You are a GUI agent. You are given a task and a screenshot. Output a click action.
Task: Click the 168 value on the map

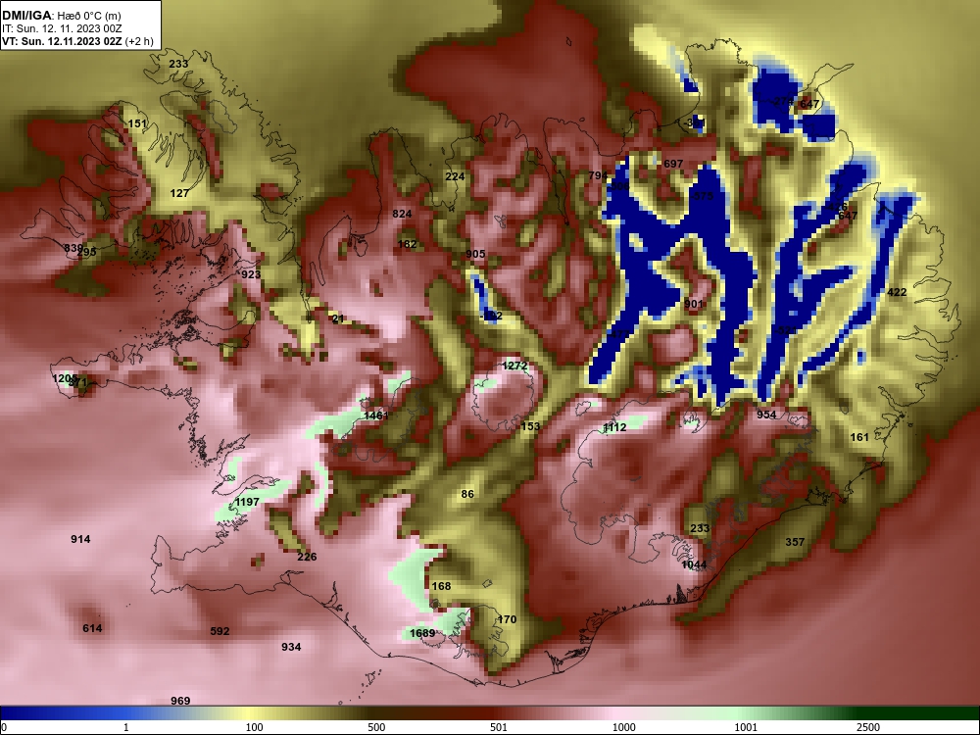[x=441, y=586]
